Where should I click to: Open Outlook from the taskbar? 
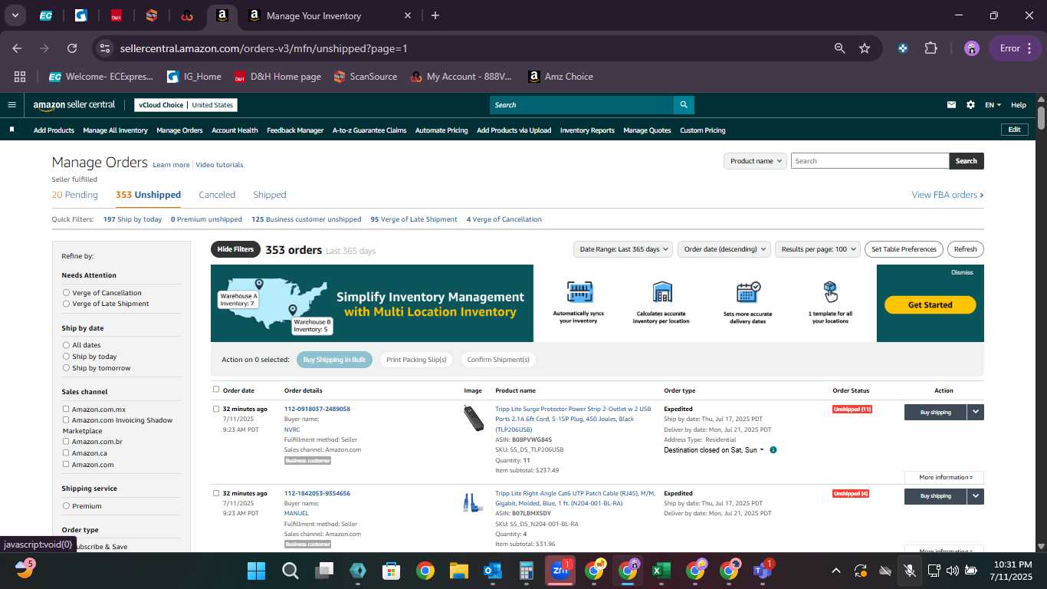click(x=492, y=571)
